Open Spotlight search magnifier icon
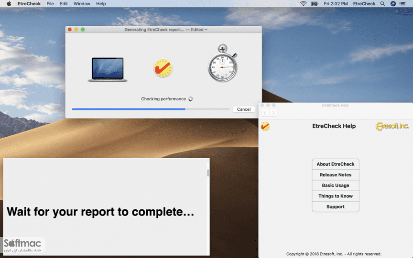 [x=382, y=4]
